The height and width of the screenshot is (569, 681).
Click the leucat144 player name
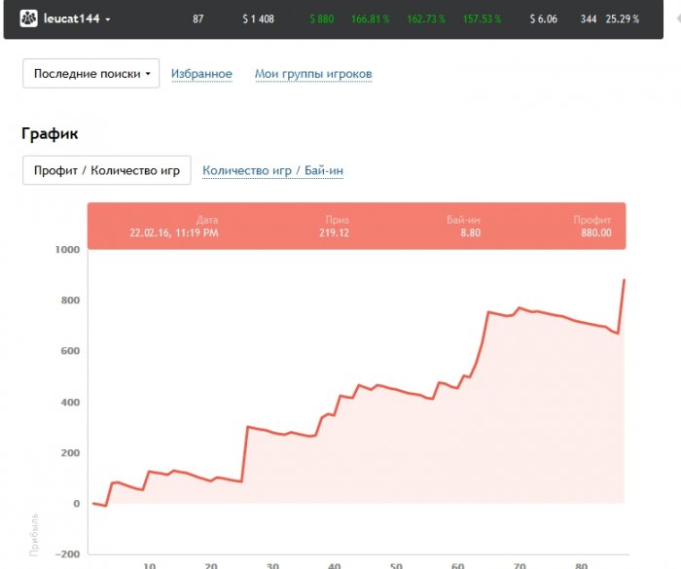pos(72,18)
